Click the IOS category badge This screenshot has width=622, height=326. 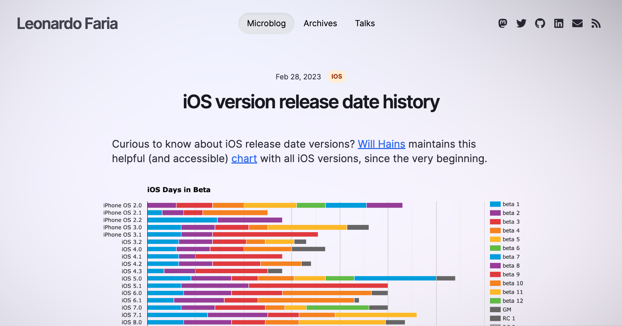[336, 76]
